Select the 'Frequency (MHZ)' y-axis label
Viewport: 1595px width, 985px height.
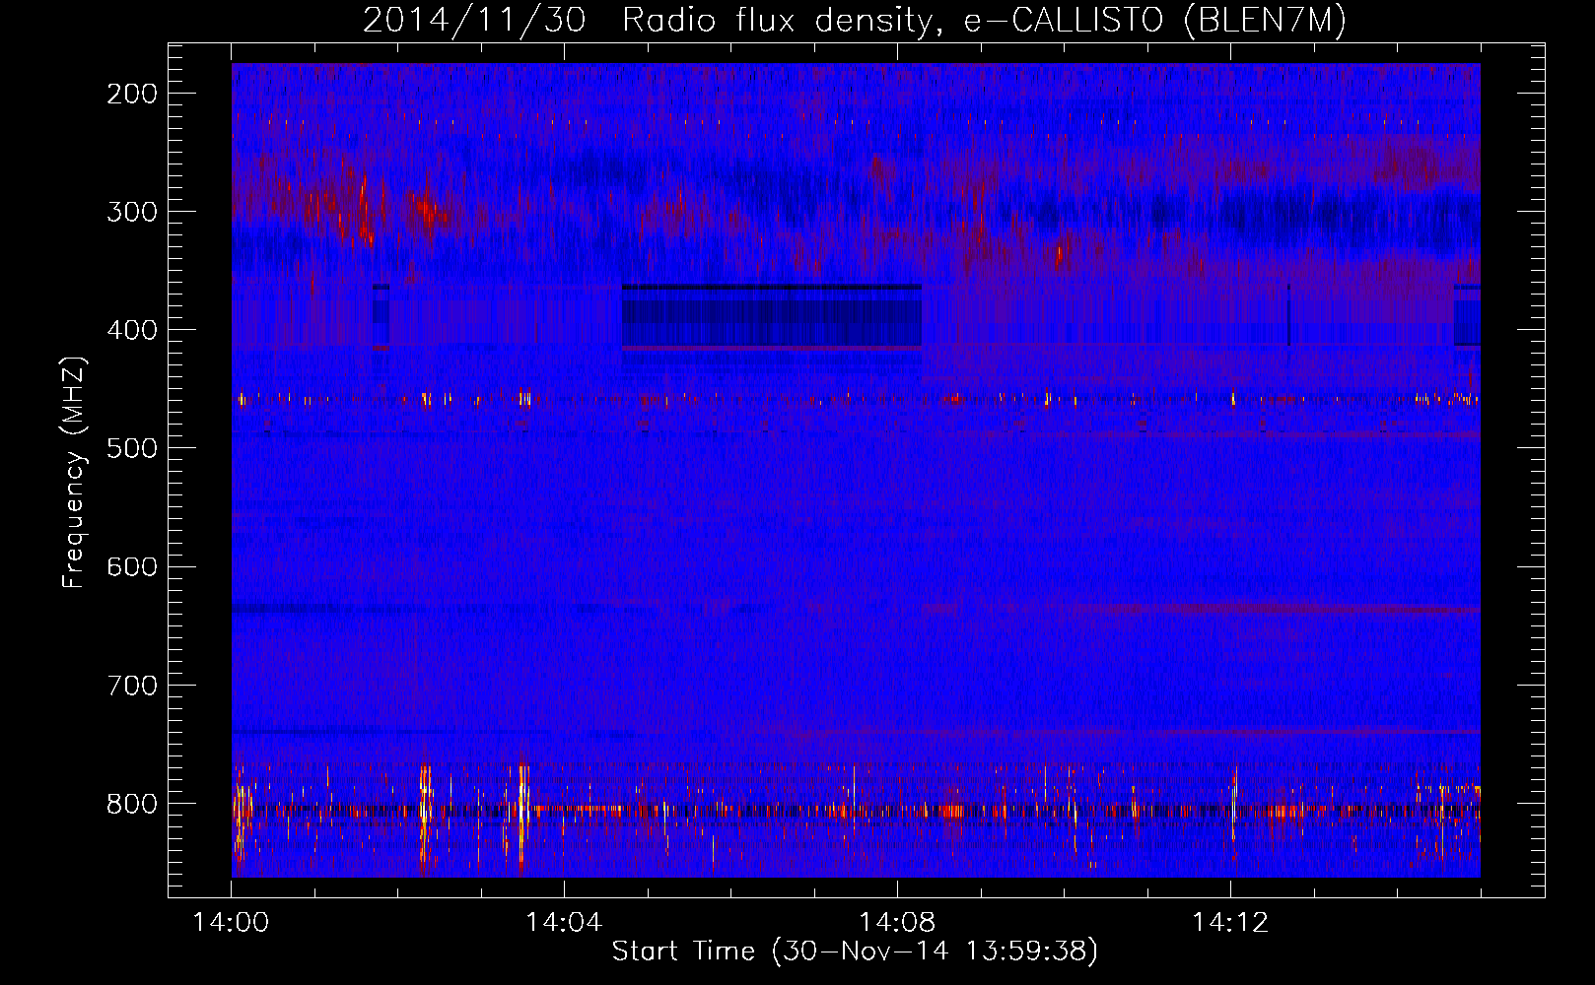(x=74, y=473)
